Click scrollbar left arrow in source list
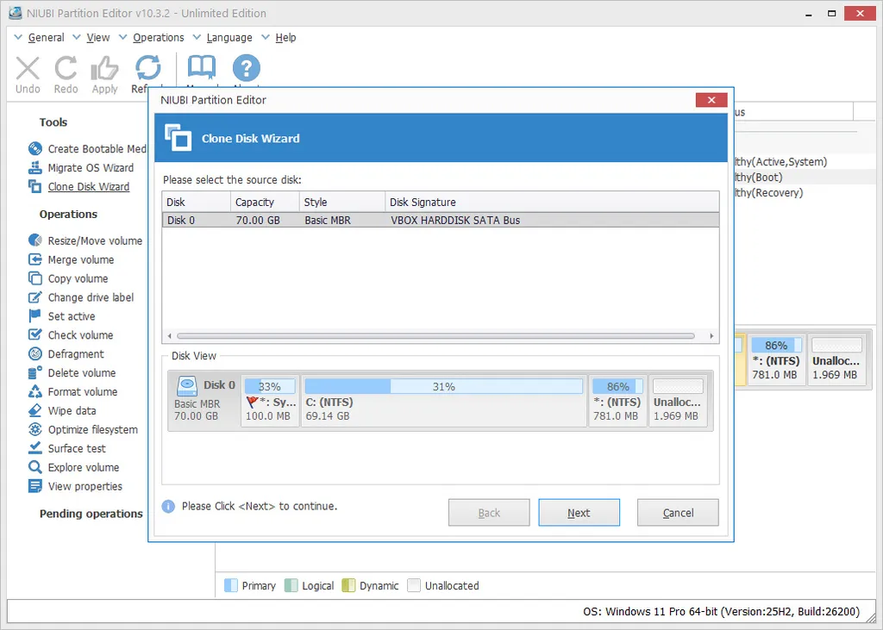The image size is (883, 630). point(170,336)
